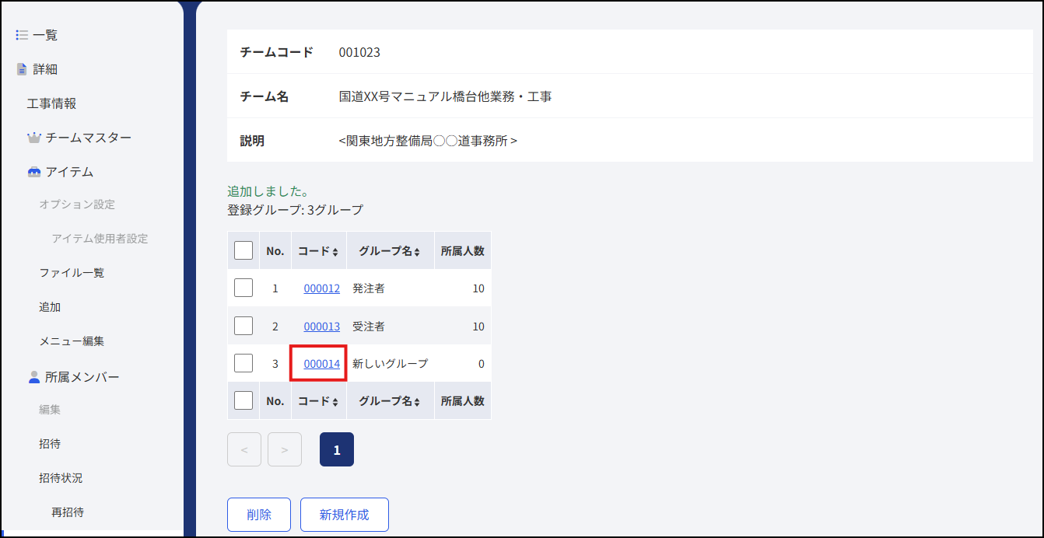Open 工事情報 in the sidebar
Screen dimensions: 1044x538
click(51, 103)
